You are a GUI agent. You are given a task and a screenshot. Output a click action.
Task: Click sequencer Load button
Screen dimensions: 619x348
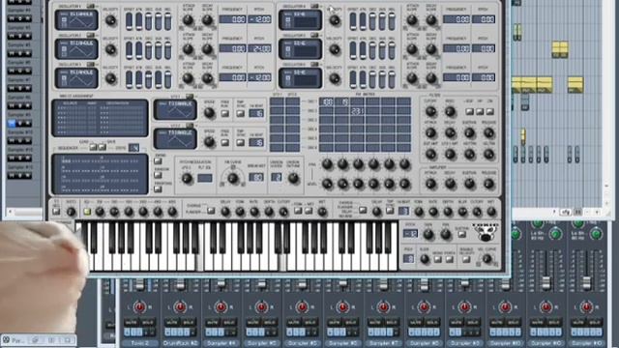tap(93, 147)
